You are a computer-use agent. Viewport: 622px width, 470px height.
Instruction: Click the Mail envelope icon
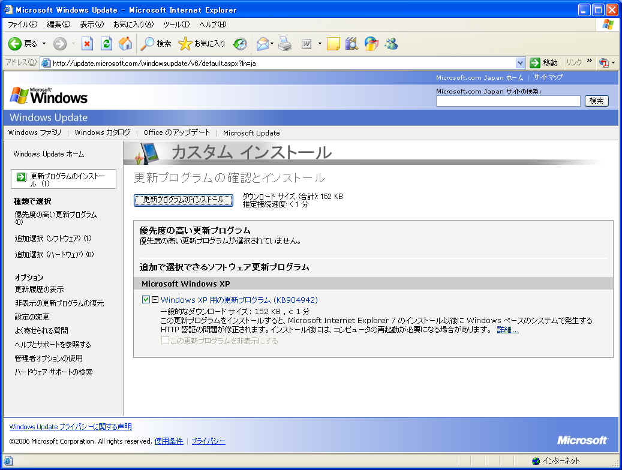(x=263, y=44)
